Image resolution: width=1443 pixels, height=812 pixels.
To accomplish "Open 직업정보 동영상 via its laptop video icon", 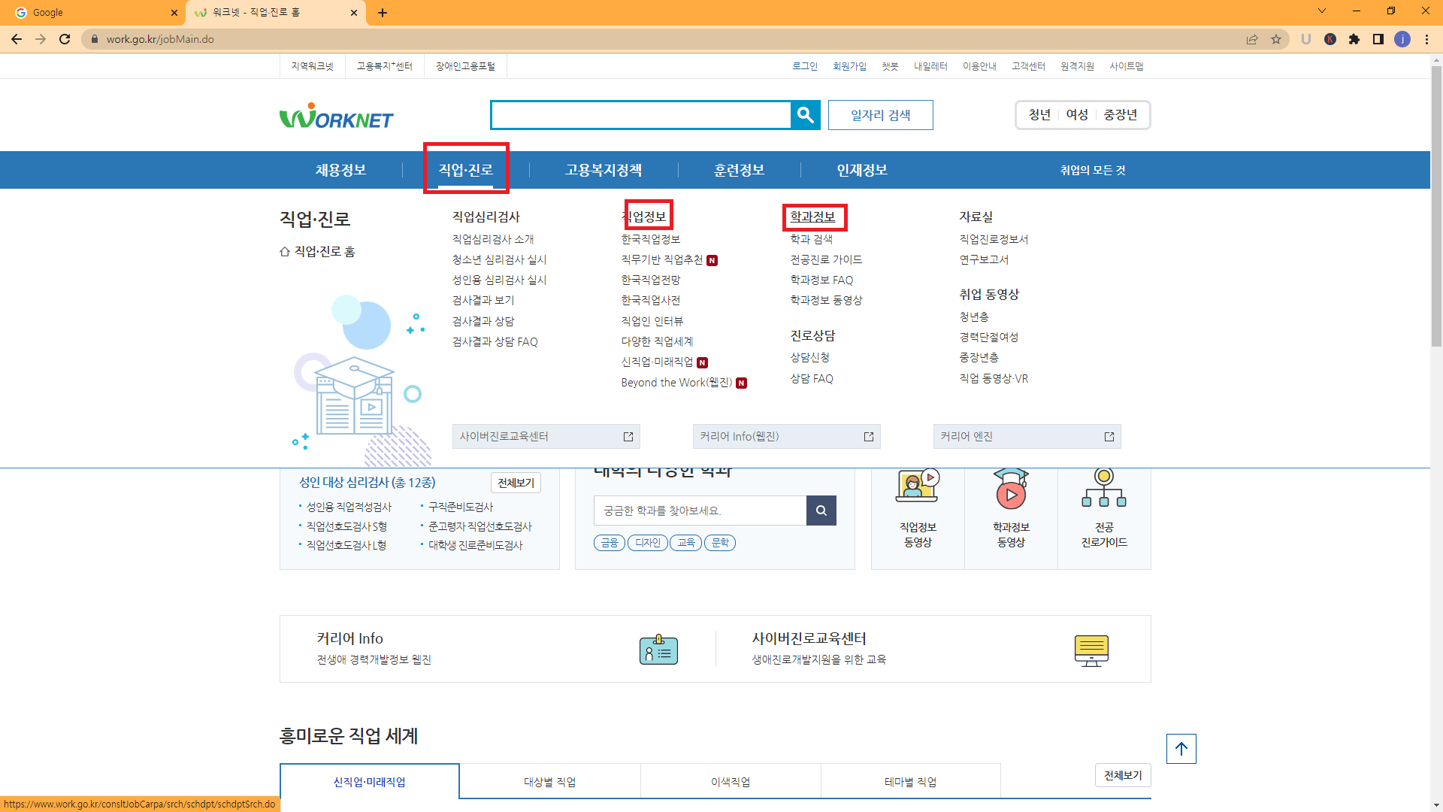I will pyautogui.click(x=917, y=487).
